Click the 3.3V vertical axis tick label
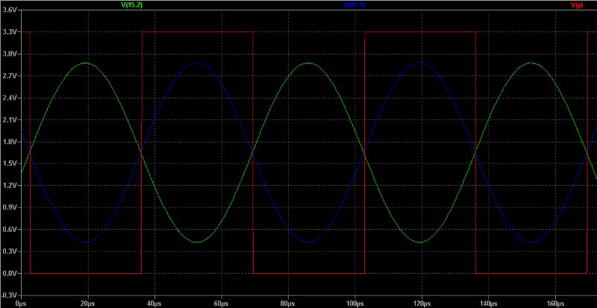Viewport: 597px width, 308px height. pyautogui.click(x=10, y=32)
